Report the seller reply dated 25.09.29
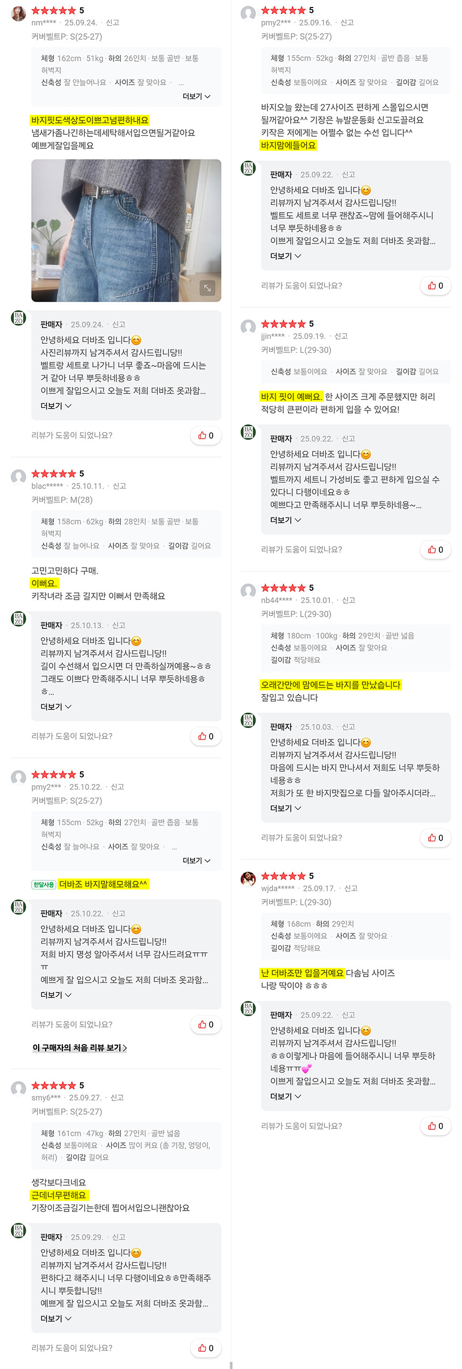462x1369 pixels. tap(119, 1237)
